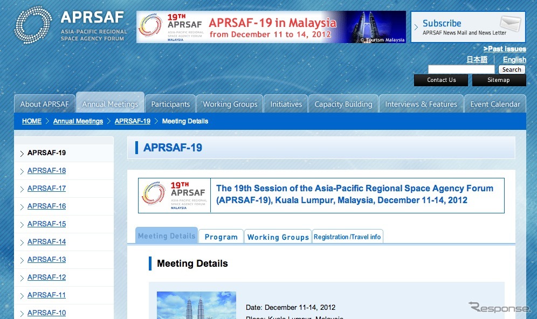Open the Sitemap page

point(499,80)
